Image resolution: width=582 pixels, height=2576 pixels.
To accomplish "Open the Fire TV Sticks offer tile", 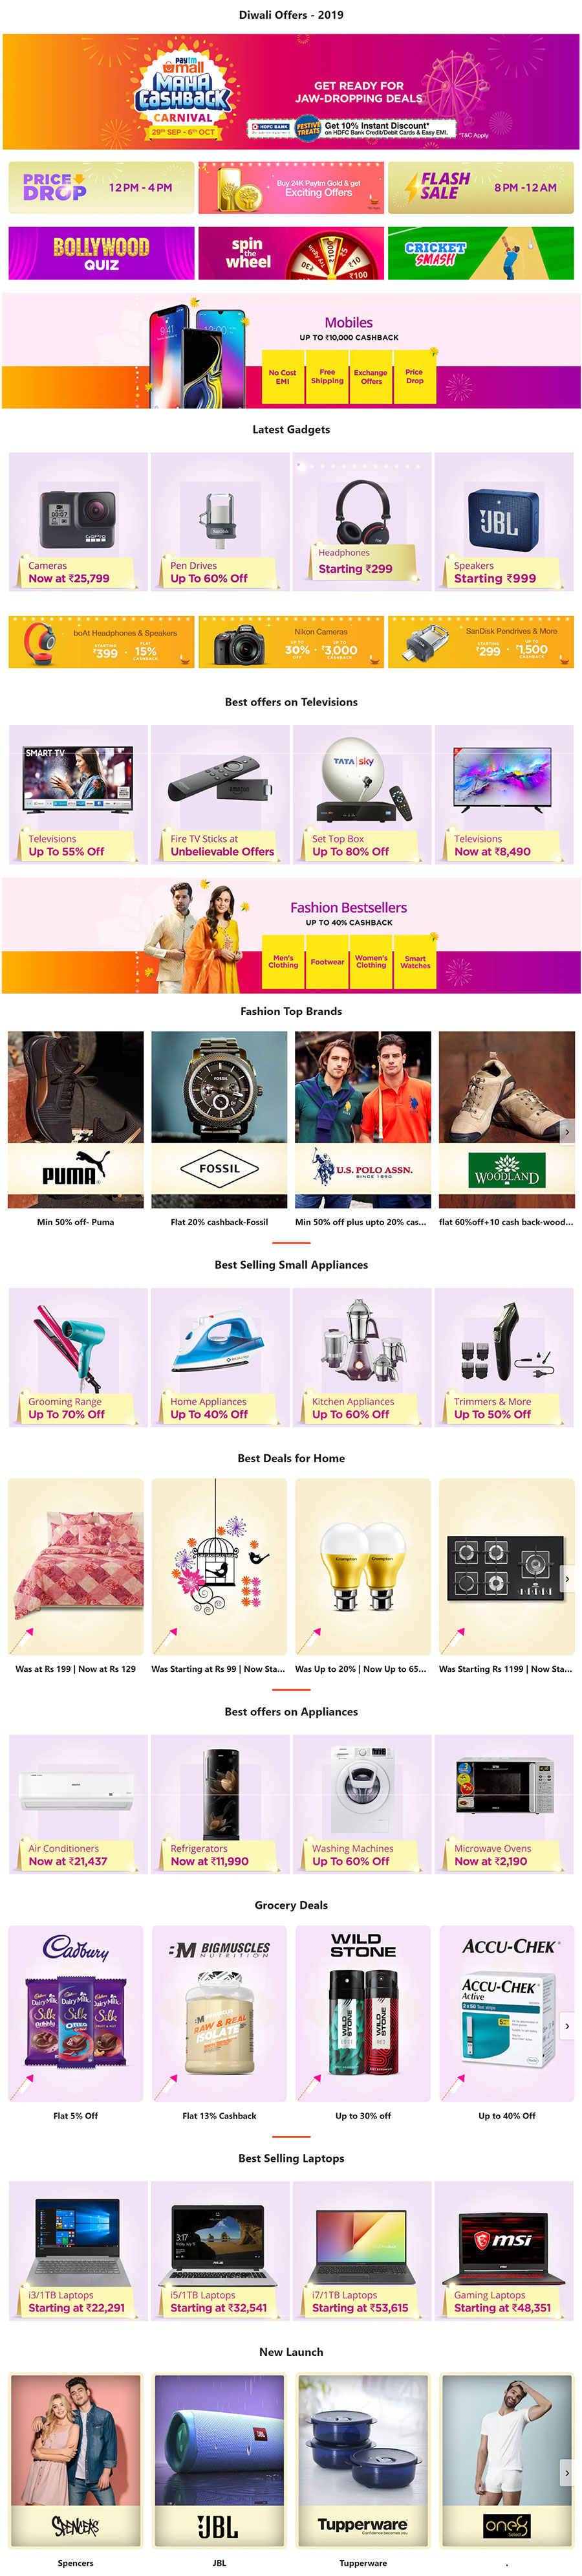I will (x=221, y=794).
